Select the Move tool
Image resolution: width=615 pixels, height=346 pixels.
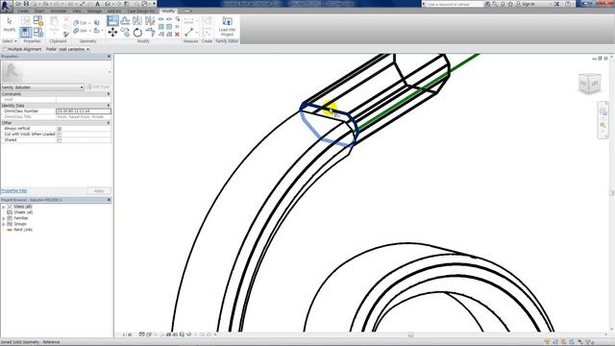pyautogui.click(x=113, y=32)
